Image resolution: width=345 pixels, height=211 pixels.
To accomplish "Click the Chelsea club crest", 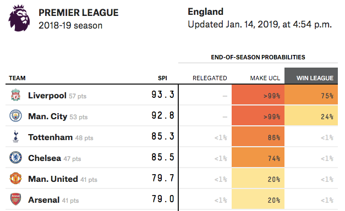I will [x=15, y=158].
